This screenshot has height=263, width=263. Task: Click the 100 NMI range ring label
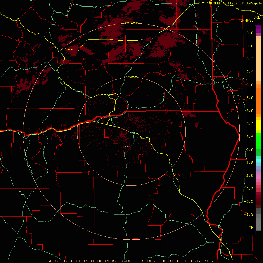(131, 23)
